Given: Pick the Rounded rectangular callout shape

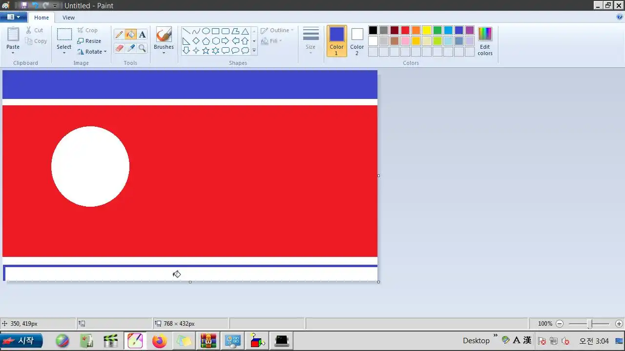Looking at the screenshot, I should coord(225,50).
